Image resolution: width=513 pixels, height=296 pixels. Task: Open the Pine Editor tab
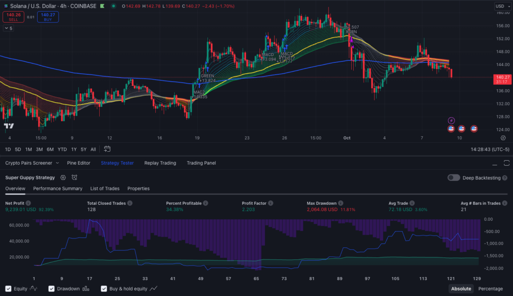(79, 163)
